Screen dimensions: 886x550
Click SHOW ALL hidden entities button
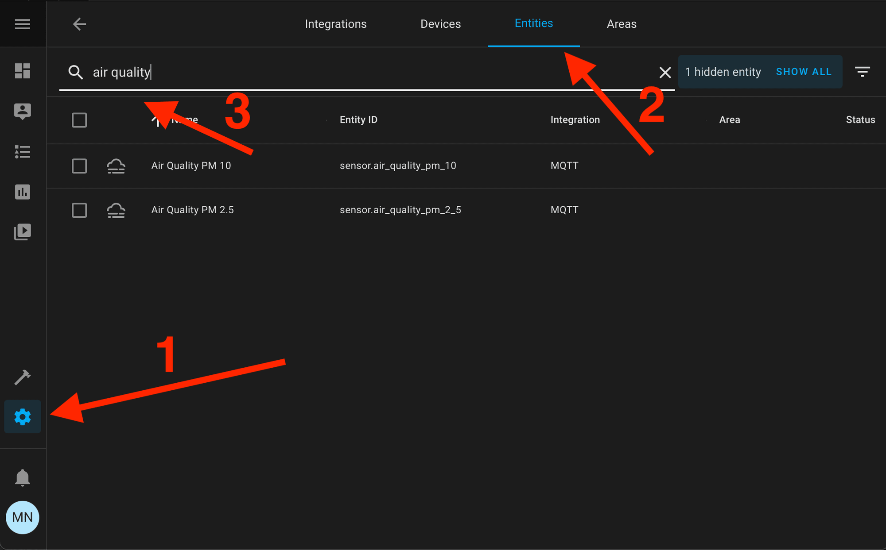pyautogui.click(x=804, y=72)
